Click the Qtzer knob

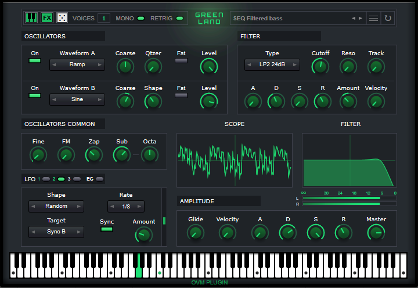pyautogui.click(x=153, y=67)
